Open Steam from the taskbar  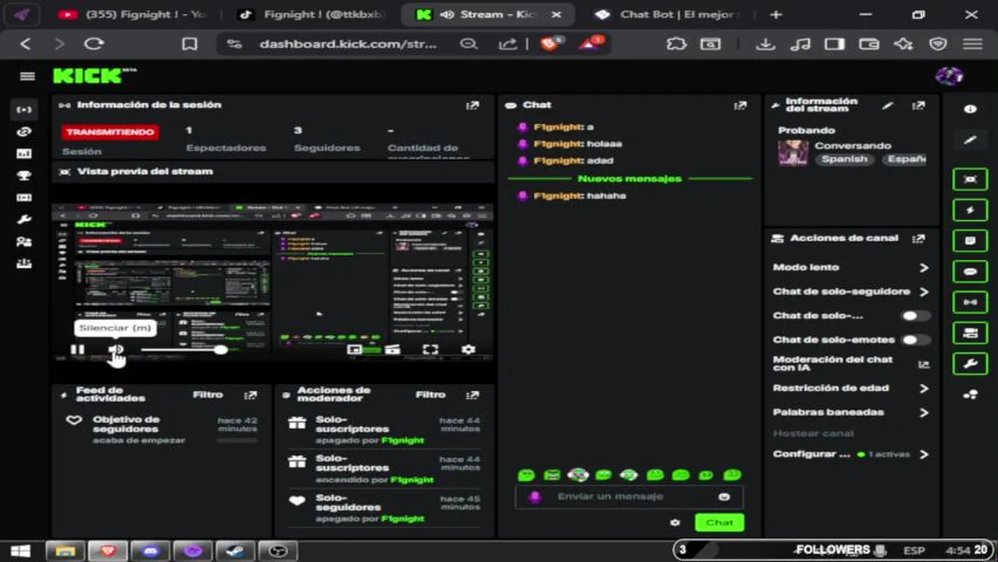235,551
